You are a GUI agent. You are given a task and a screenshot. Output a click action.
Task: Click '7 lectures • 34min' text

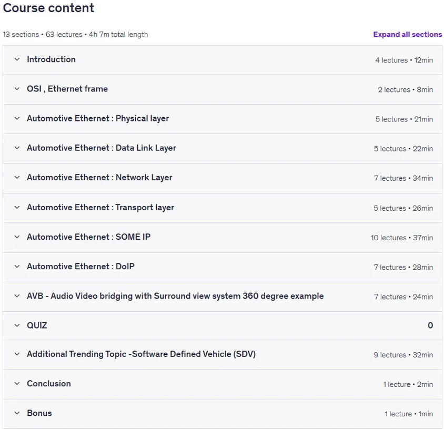pos(403,178)
